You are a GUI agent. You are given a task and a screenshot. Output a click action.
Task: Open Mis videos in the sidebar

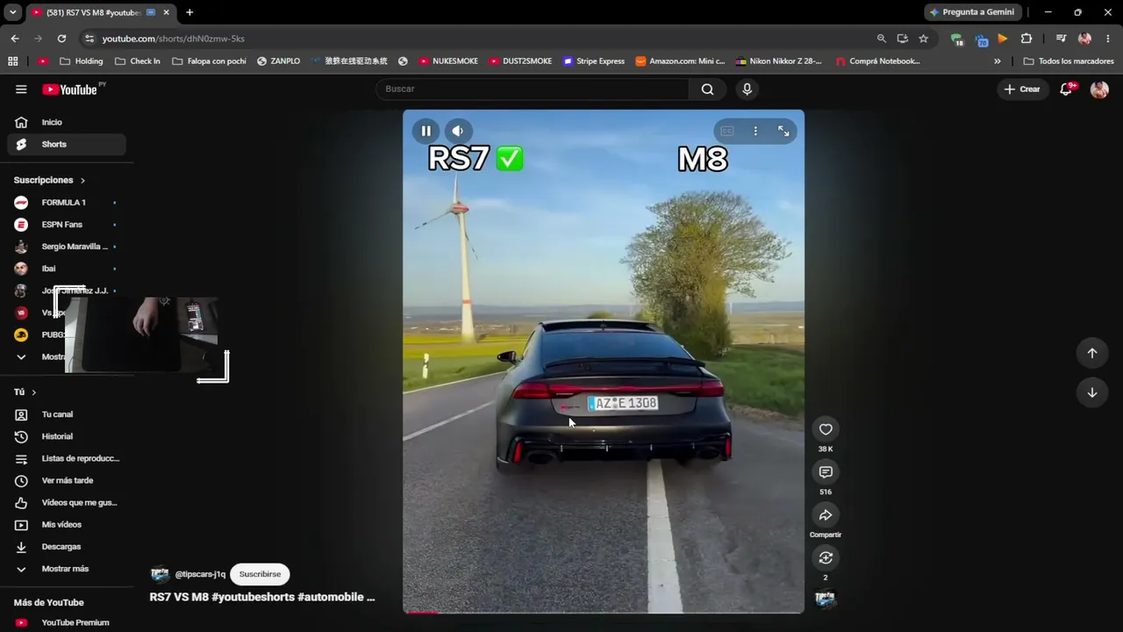(67, 525)
